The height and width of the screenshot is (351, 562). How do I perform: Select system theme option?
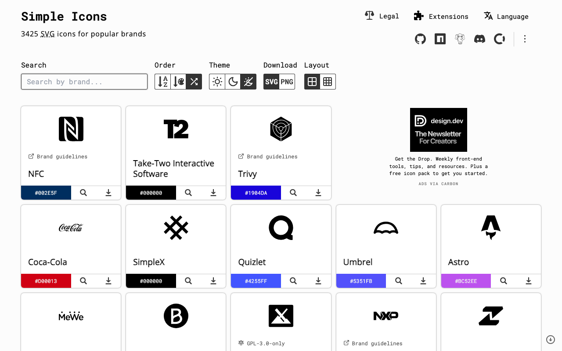click(249, 82)
